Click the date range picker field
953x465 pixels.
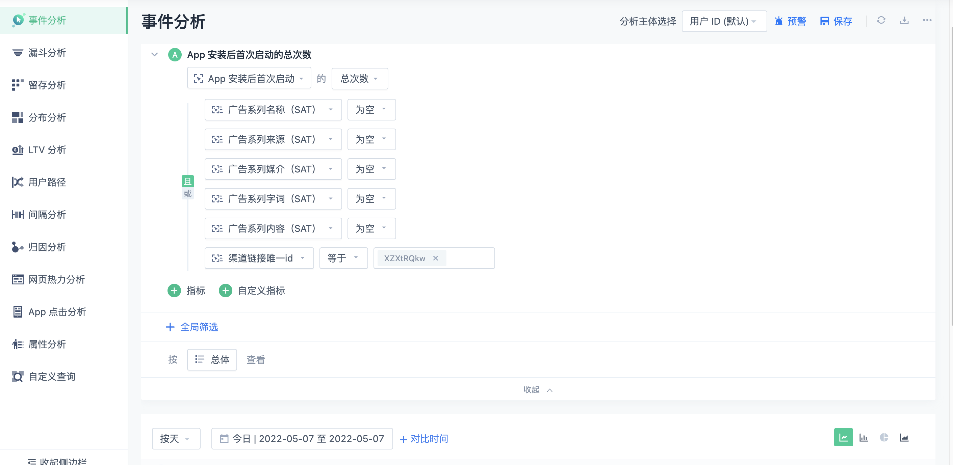[x=302, y=439]
